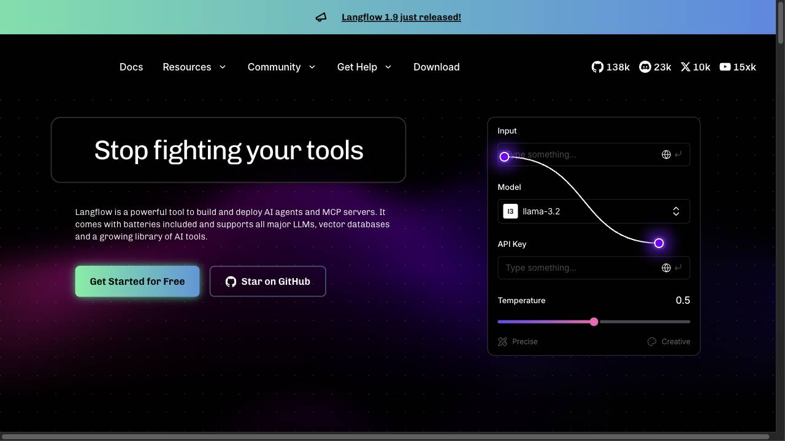Expand the Resources menu
The image size is (785, 441).
pyautogui.click(x=194, y=67)
